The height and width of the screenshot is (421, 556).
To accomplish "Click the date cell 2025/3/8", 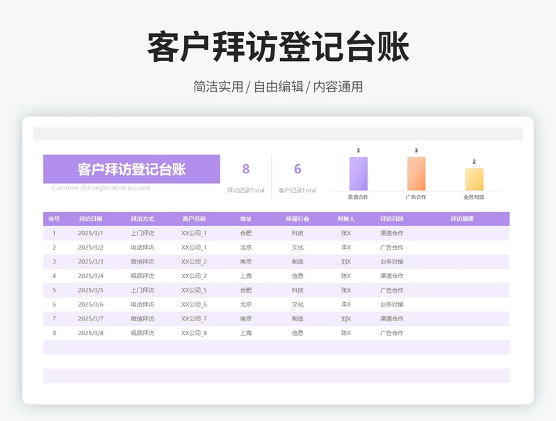I will tap(90, 333).
